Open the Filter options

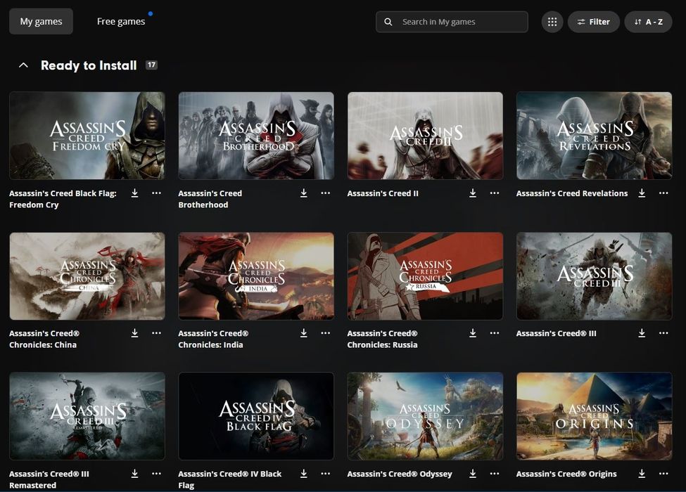point(593,22)
